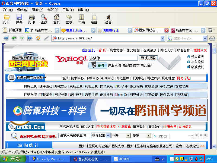Open the 系统工具 category link
Image resolution: width=217 pixels, height=163 pixels.
pos(76,86)
